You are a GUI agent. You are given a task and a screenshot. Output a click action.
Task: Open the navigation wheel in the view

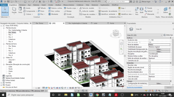(x=121, y=44)
